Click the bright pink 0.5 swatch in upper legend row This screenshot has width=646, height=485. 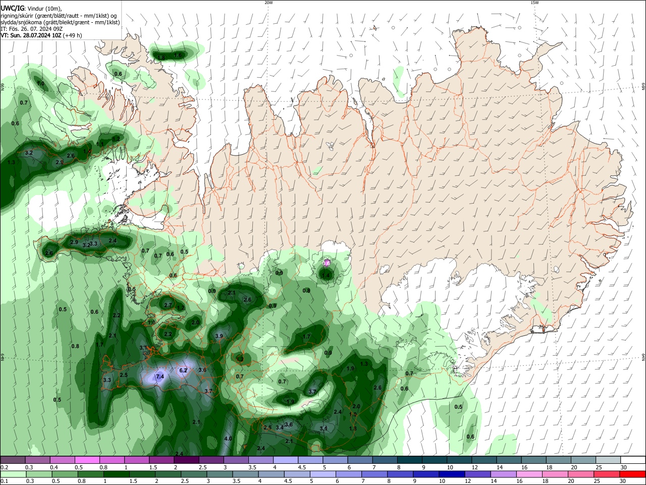[87, 460]
